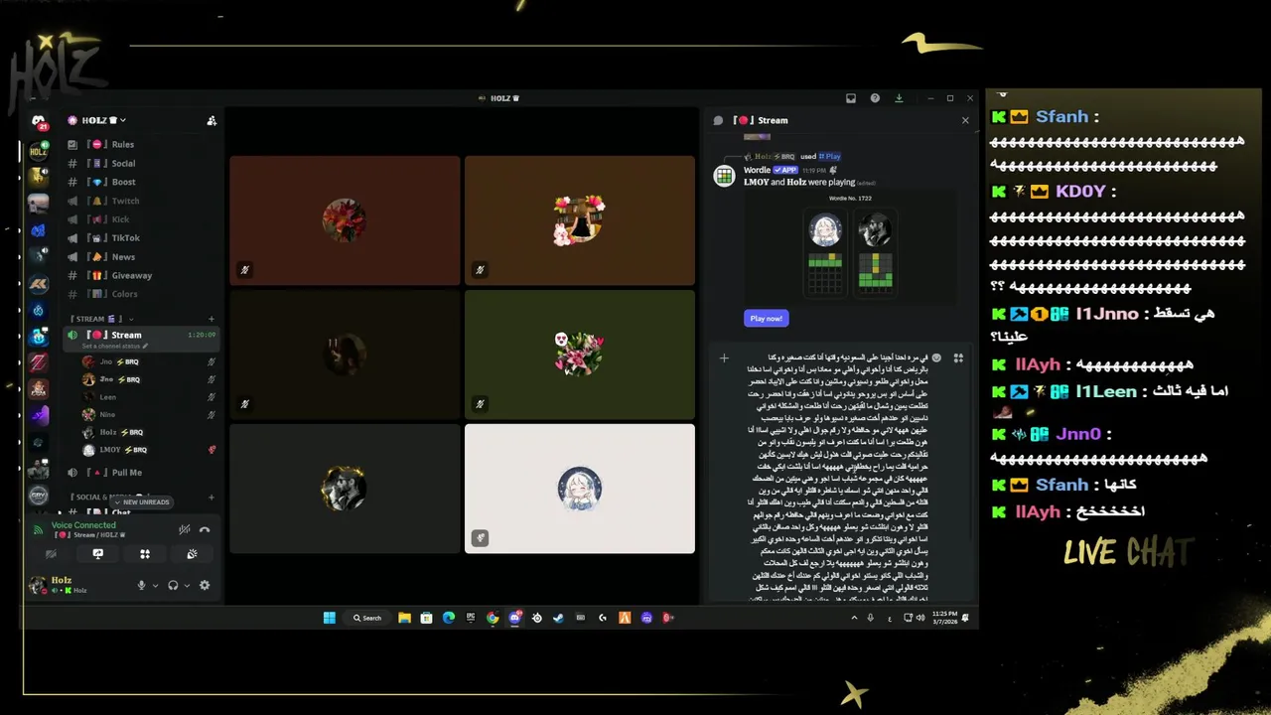Open the Rules channel

pyautogui.click(x=141, y=144)
